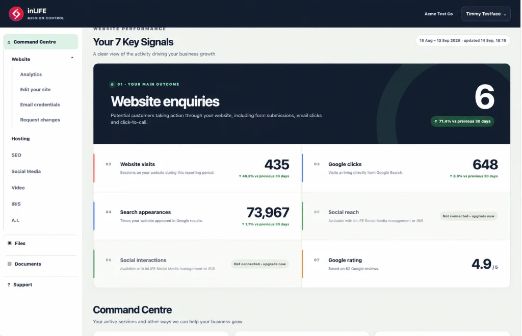Click the 1.7% vs previous 30 days text
The image size is (522, 336).
click(265, 224)
